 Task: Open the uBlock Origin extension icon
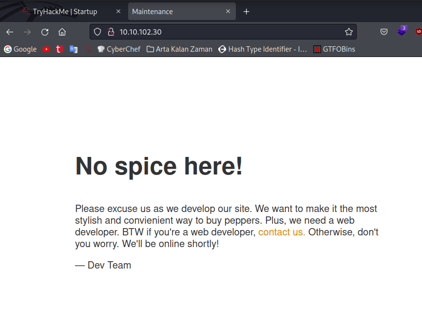pyautogui.click(x=418, y=32)
